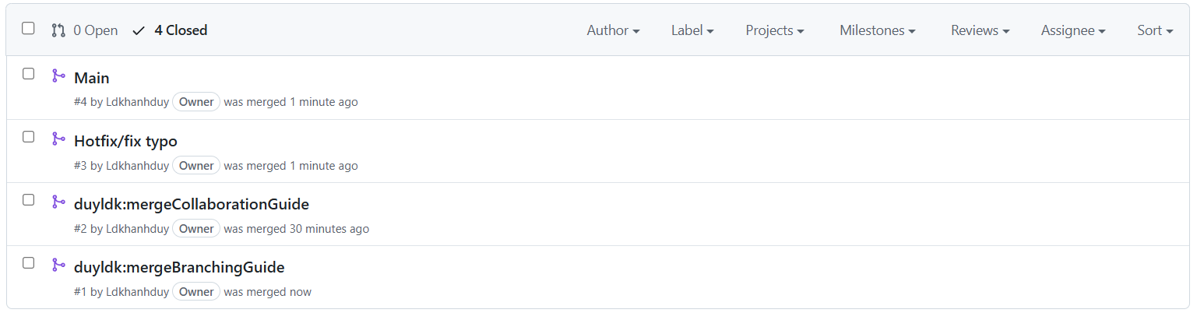The image size is (1197, 313).
Task: Click author Ldkhanhduy on pull request #4
Action: click(137, 102)
